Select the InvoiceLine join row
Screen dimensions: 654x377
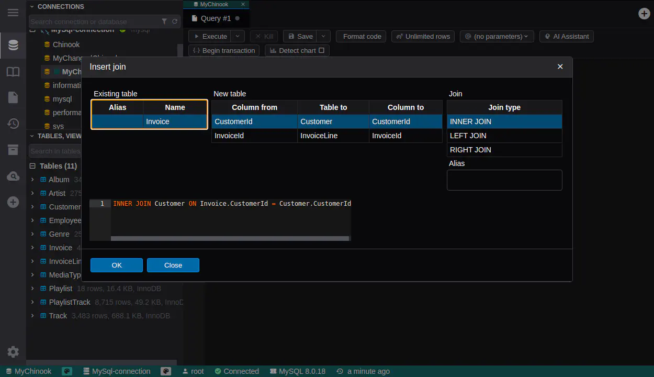point(326,136)
